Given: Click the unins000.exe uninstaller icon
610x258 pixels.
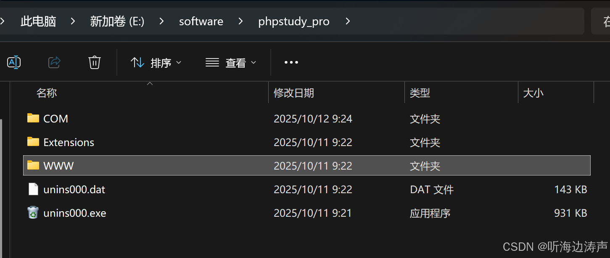Looking at the screenshot, I should pos(33,213).
